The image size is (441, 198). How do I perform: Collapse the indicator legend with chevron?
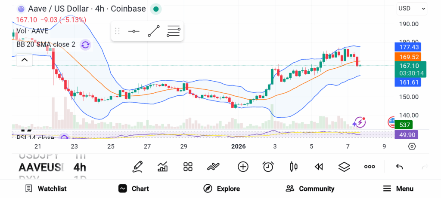(x=24, y=60)
